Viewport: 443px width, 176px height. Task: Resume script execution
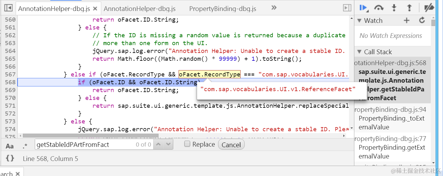click(363, 8)
